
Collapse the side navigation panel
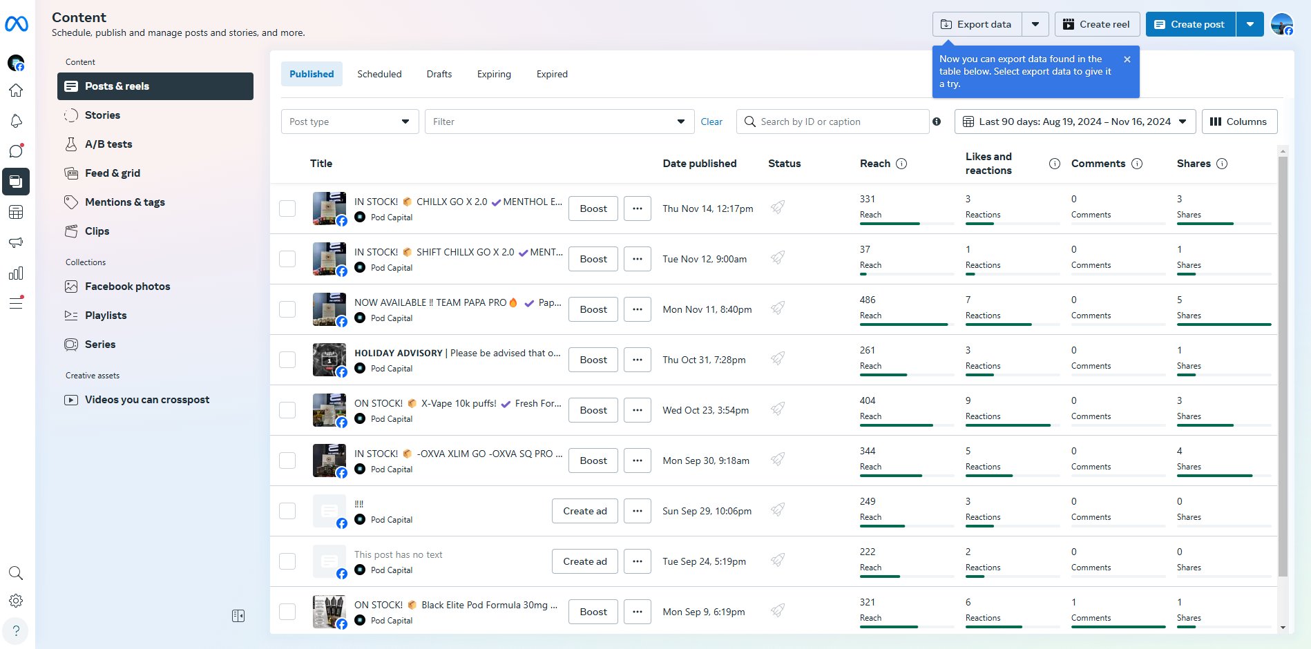[238, 616]
